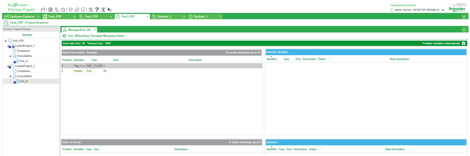Viewport: 470px width, 156px height.
Task: Open the REF_TO INT type dropdown for Tag_1_s
Action: [94, 66]
